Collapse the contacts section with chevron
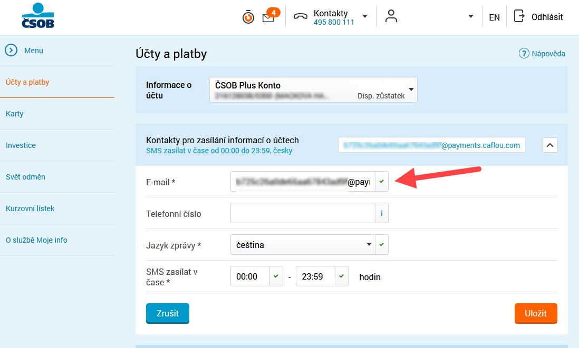This screenshot has height=348, width=579. 549,145
